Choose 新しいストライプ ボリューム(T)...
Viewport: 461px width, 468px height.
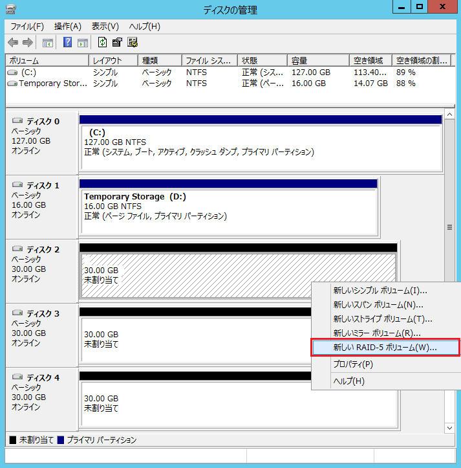(386, 319)
